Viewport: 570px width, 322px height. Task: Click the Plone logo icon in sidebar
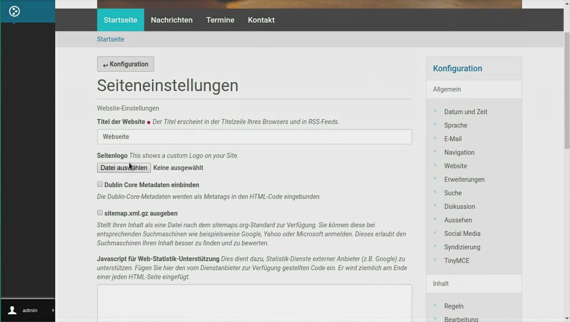tap(14, 11)
